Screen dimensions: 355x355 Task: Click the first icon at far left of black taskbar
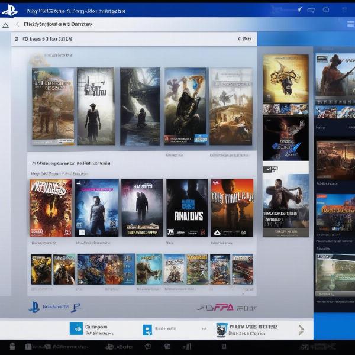click(x=12, y=346)
